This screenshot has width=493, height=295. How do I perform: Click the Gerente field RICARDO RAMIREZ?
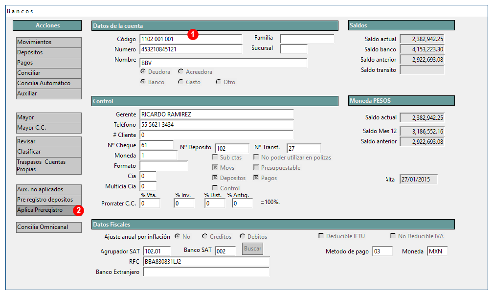click(x=216, y=114)
